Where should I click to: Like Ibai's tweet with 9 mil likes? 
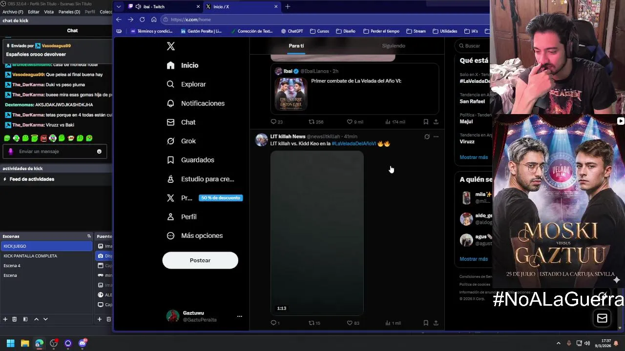[355, 122]
